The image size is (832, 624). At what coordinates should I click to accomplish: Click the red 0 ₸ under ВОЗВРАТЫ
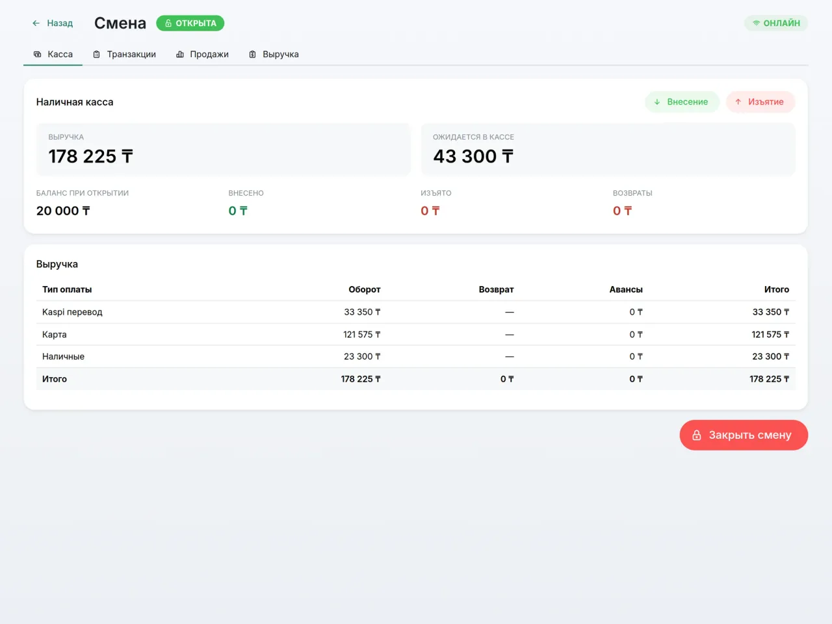[622, 211]
